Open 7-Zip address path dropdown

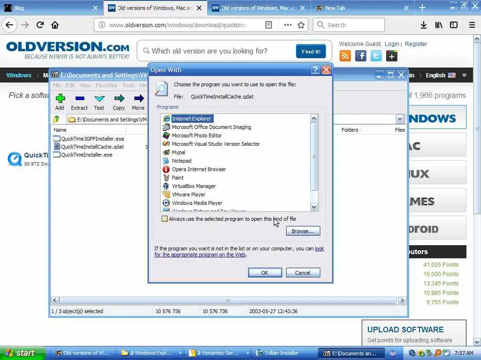pyautogui.click(x=400, y=119)
